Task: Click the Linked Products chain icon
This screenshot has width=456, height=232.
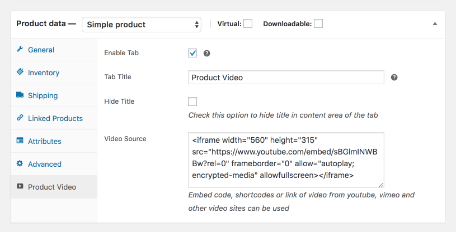Action: coord(20,118)
